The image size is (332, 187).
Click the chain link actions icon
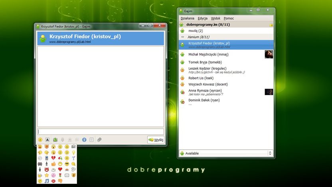[x=99, y=139]
